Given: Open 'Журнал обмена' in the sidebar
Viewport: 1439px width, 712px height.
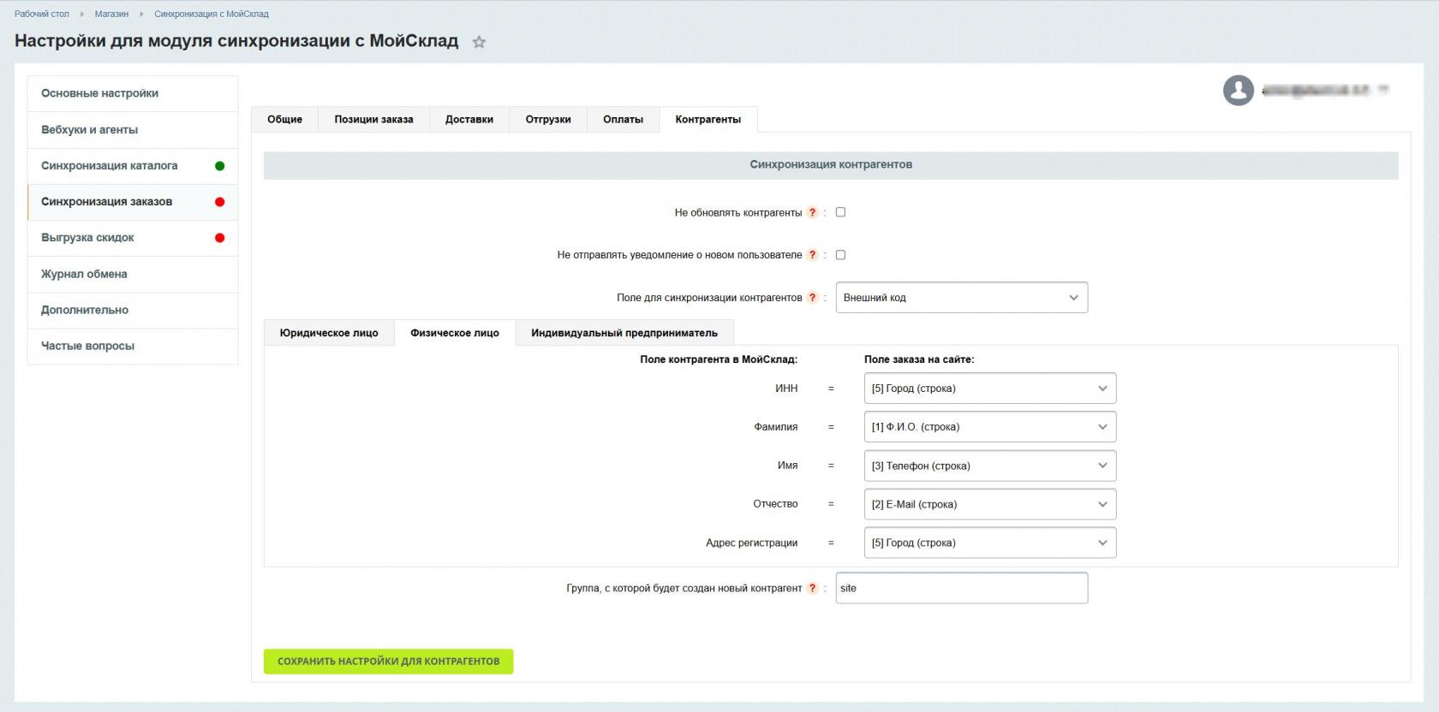Looking at the screenshot, I should pyautogui.click(x=133, y=274).
